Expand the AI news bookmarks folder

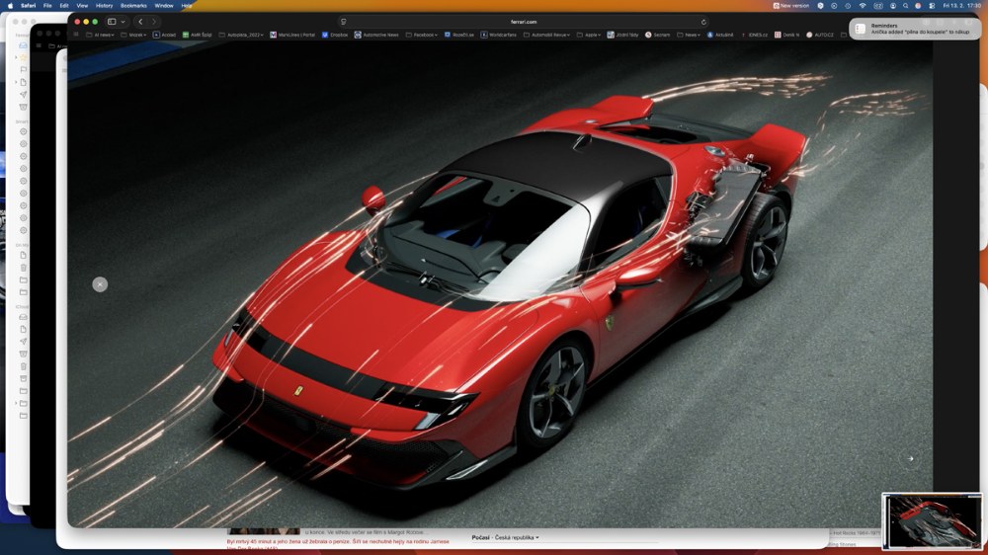click(102, 35)
